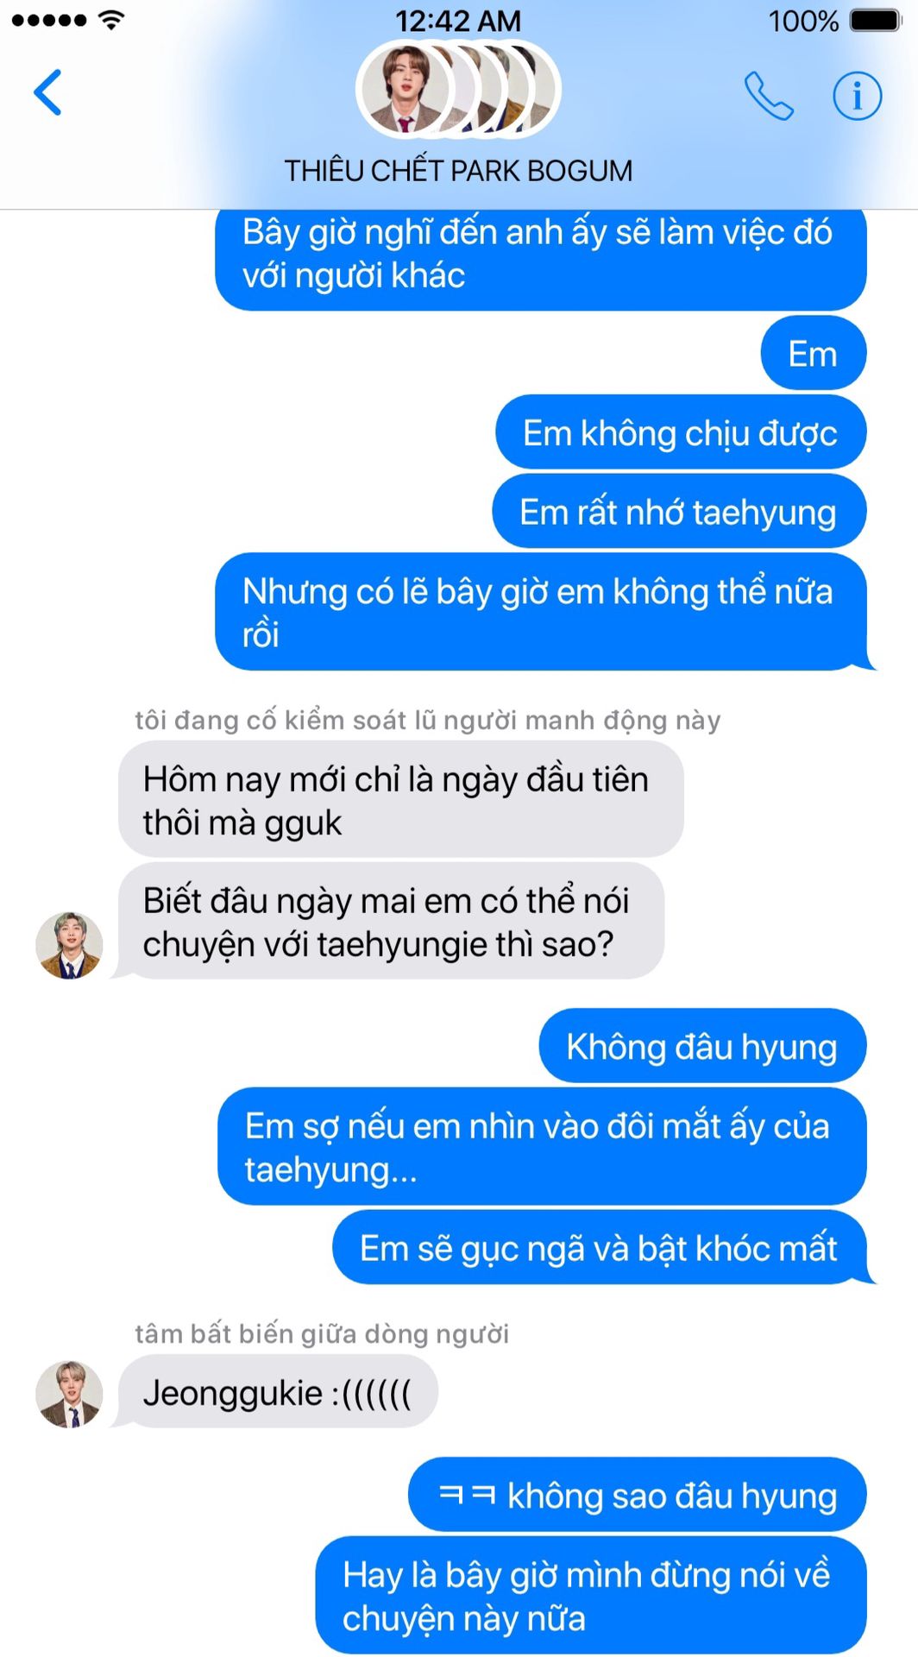Image resolution: width=918 pixels, height=1657 pixels.
Task: Check the battery indicator icon
Action: [x=875, y=21]
